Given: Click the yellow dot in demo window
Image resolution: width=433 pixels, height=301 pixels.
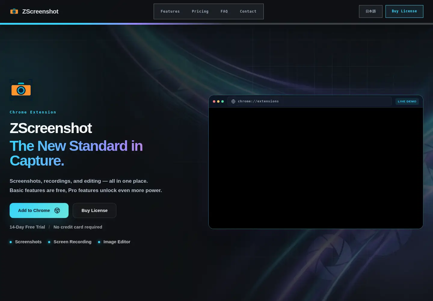Looking at the screenshot, I should (218, 101).
